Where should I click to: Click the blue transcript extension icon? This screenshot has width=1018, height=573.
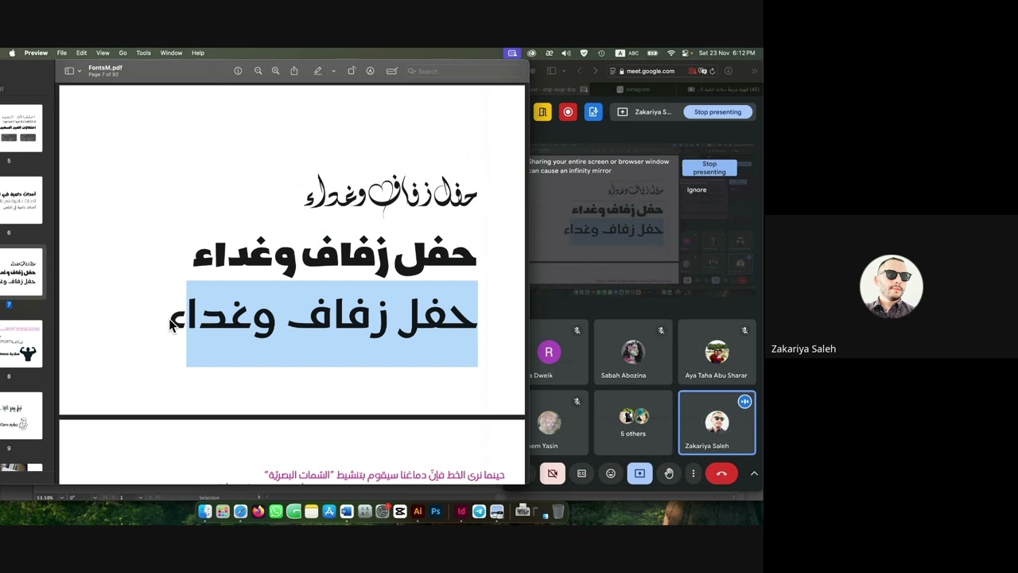click(593, 112)
